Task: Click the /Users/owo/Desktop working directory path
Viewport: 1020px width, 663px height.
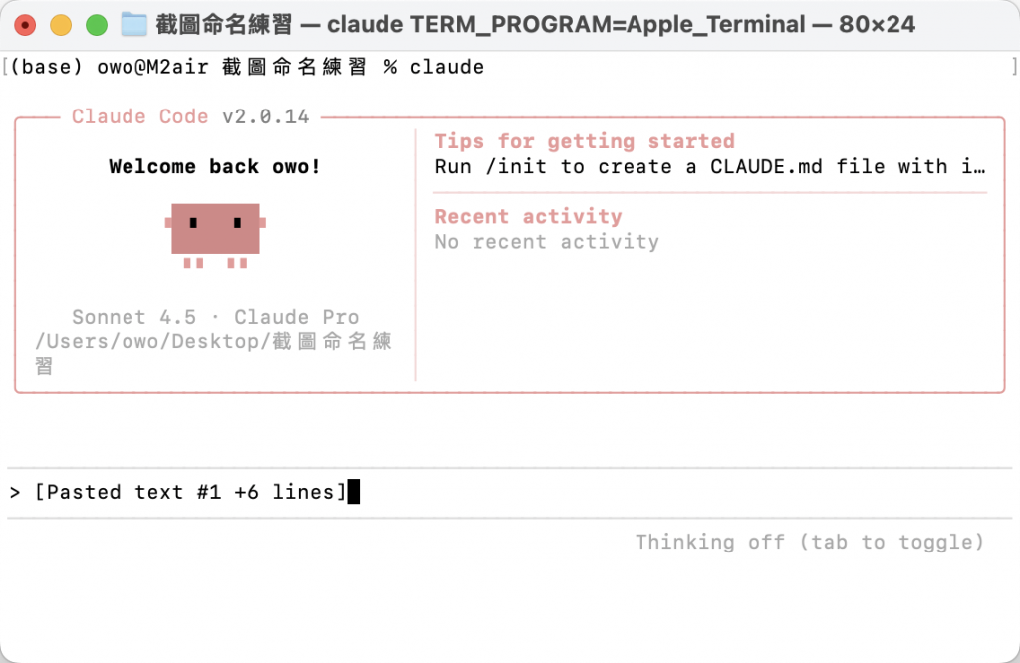Action: 213,353
